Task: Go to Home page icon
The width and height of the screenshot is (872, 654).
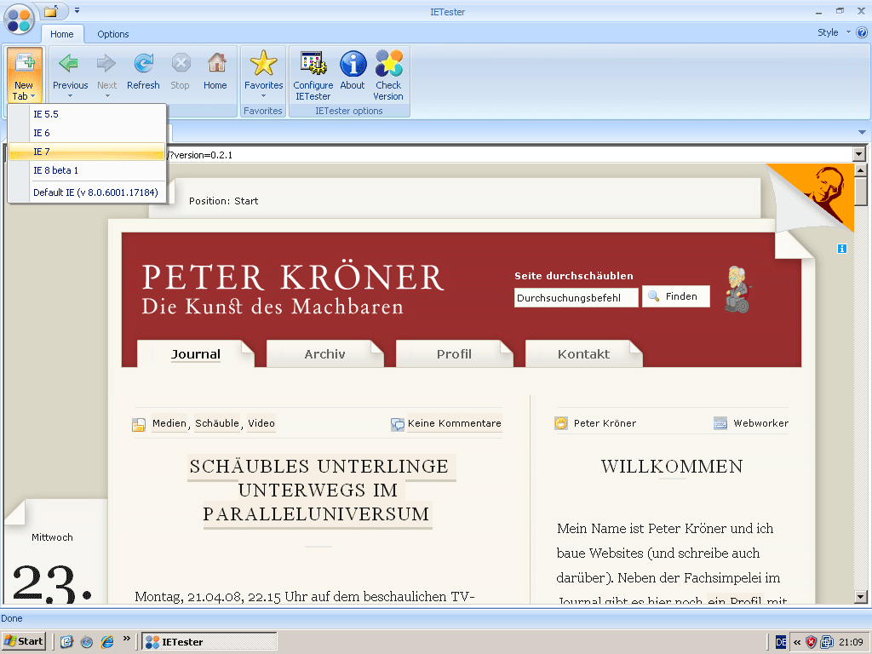Action: 216,63
